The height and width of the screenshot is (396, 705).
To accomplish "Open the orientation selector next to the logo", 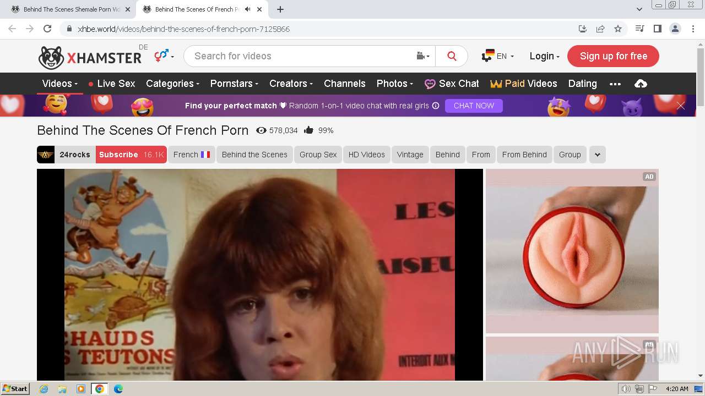I will pyautogui.click(x=164, y=56).
